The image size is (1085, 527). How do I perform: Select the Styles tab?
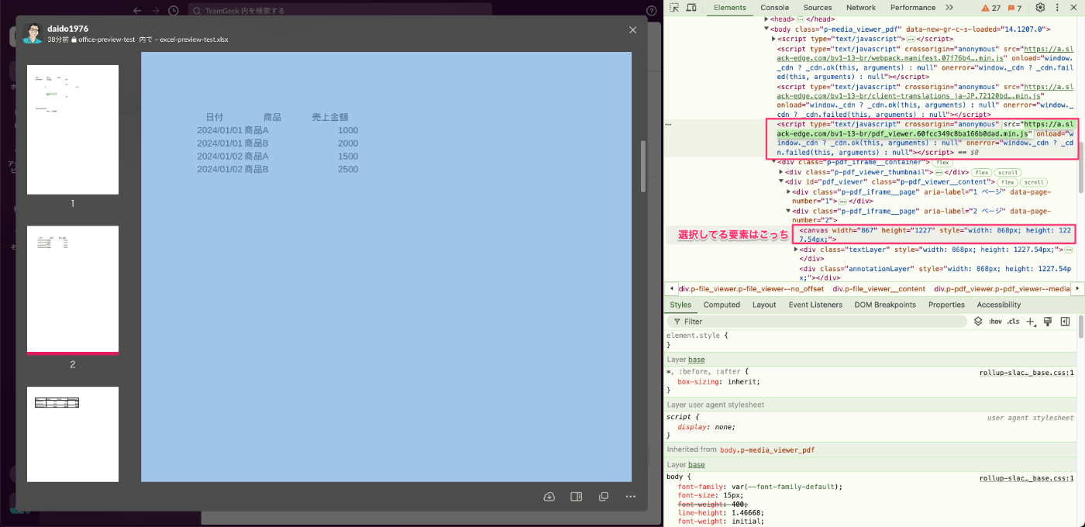pyautogui.click(x=680, y=305)
